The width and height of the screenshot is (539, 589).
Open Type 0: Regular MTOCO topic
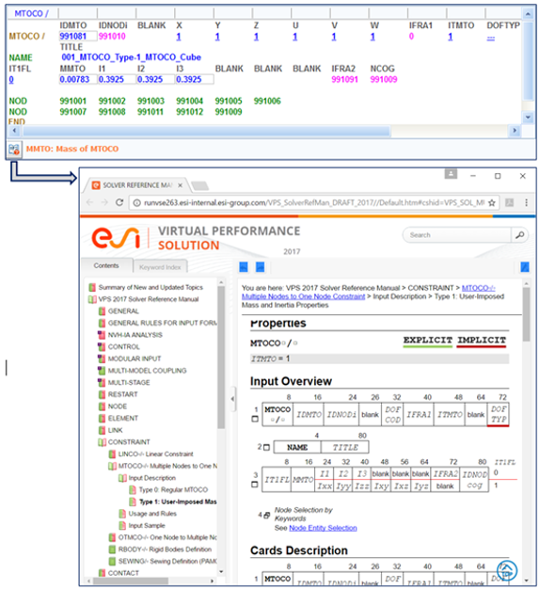[x=173, y=490]
